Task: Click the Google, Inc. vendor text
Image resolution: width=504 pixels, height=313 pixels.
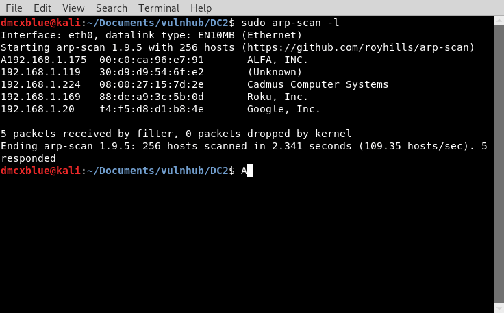Action: [283, 109]
